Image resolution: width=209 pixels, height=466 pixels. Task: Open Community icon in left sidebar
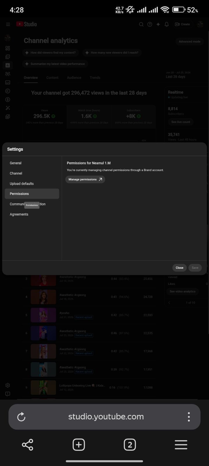(8, 74)
